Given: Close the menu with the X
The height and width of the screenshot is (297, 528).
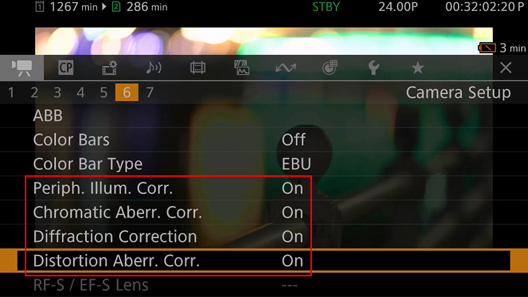Looking at the screenshot, I should point(506,68).
